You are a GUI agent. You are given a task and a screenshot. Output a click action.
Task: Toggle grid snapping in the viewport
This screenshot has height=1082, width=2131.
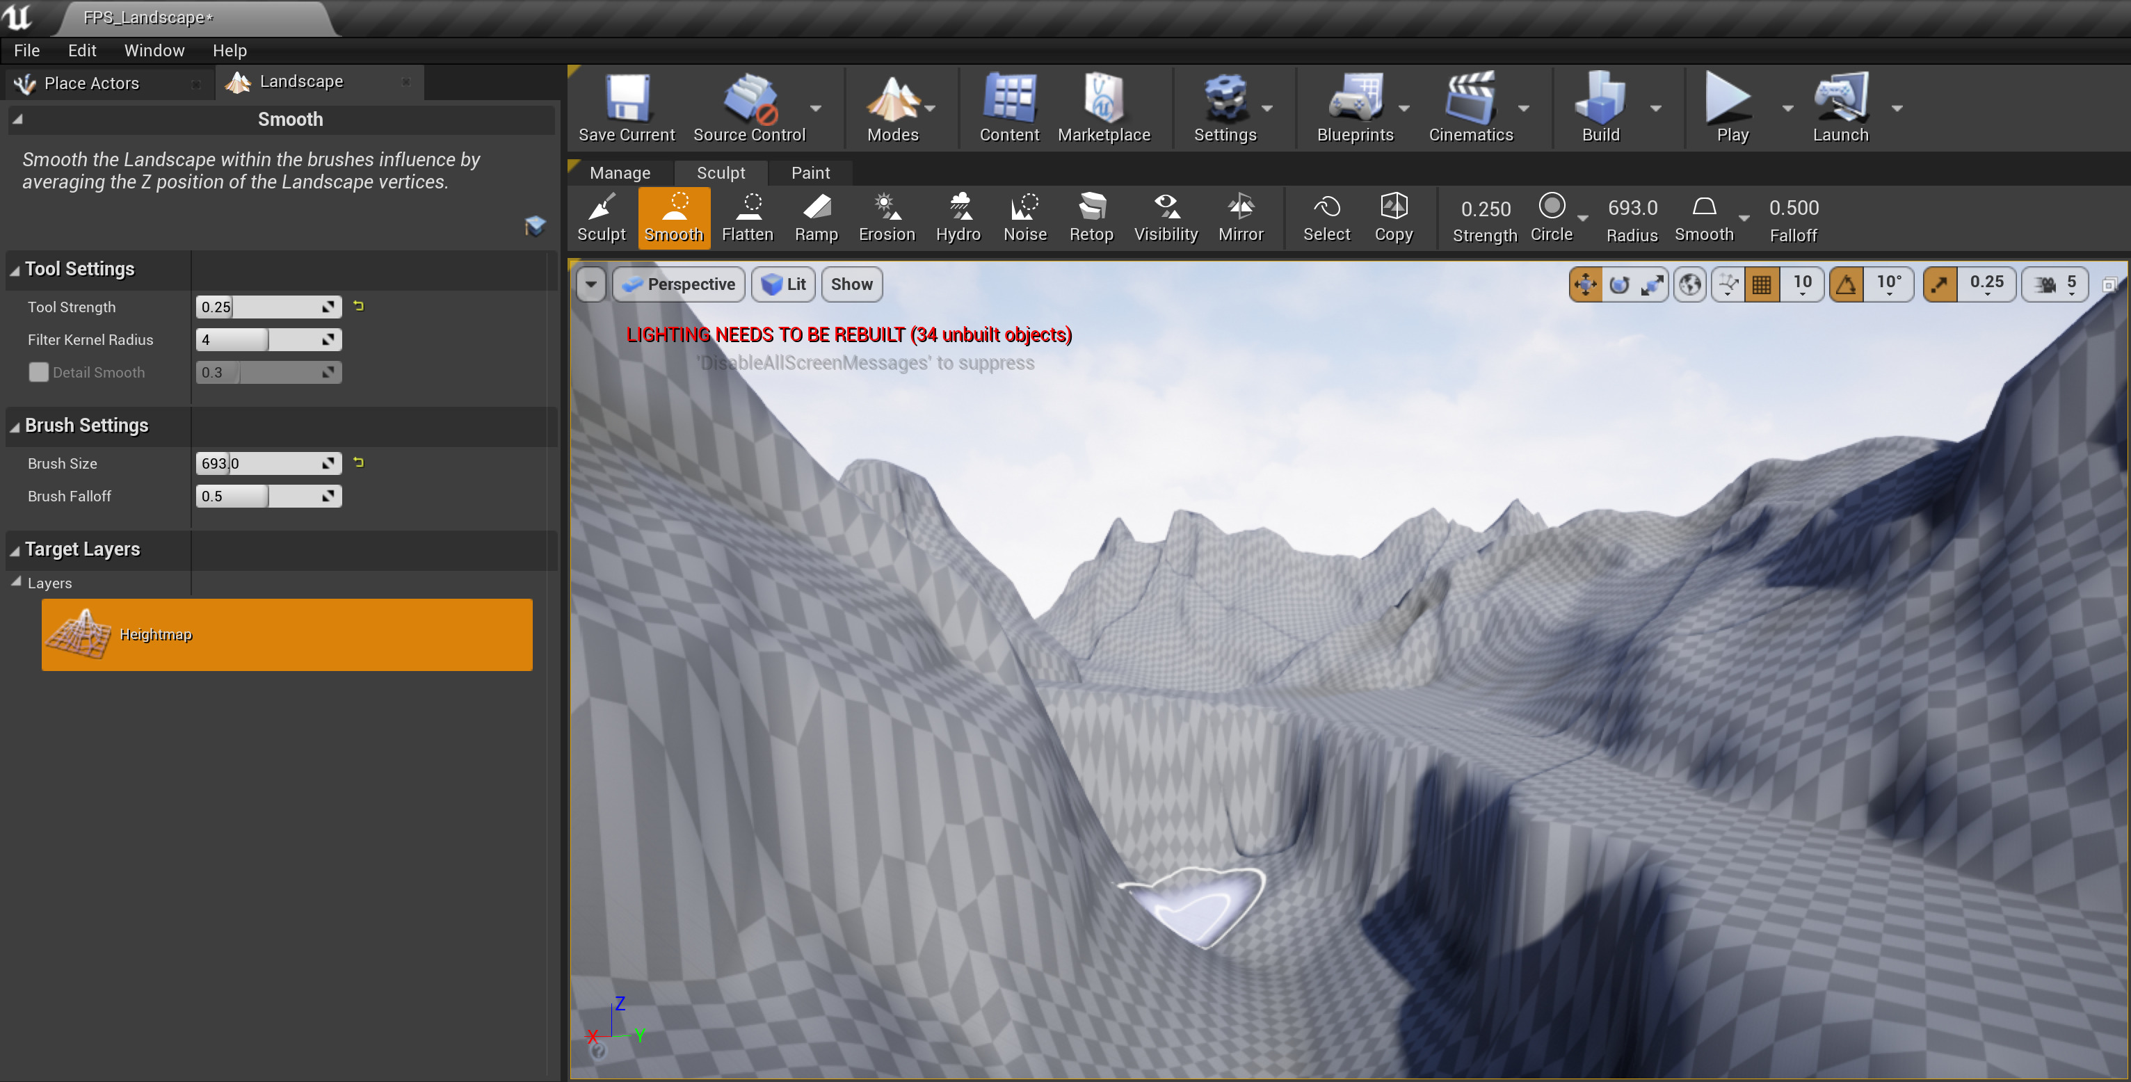coord(1762,284)
